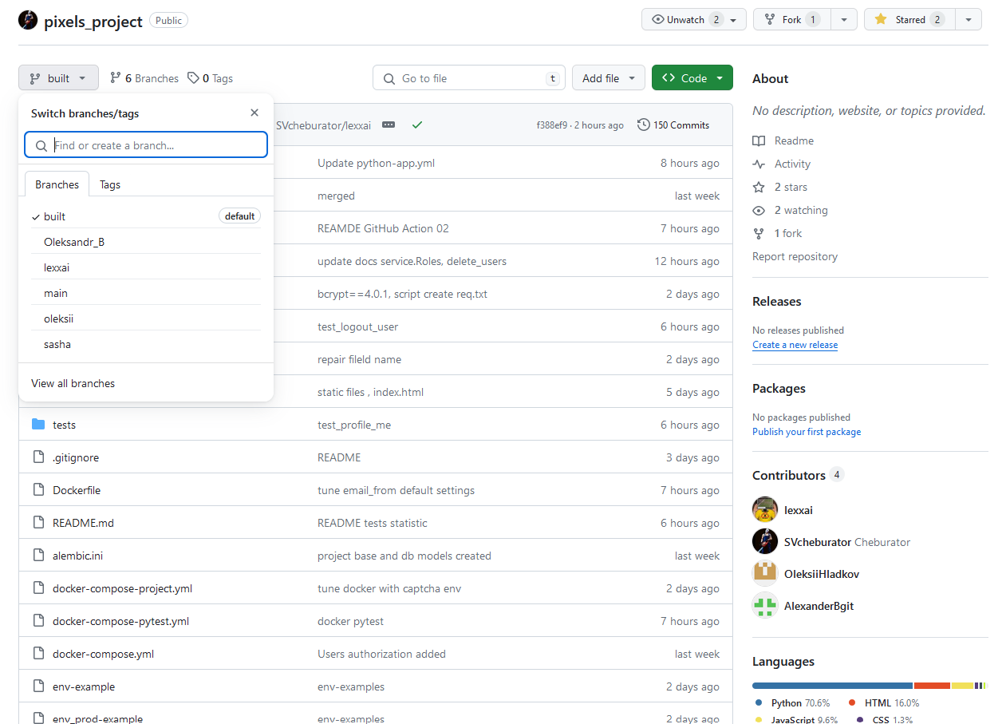Click the repository owner avatar beside pixels_project

click(28, 20)
